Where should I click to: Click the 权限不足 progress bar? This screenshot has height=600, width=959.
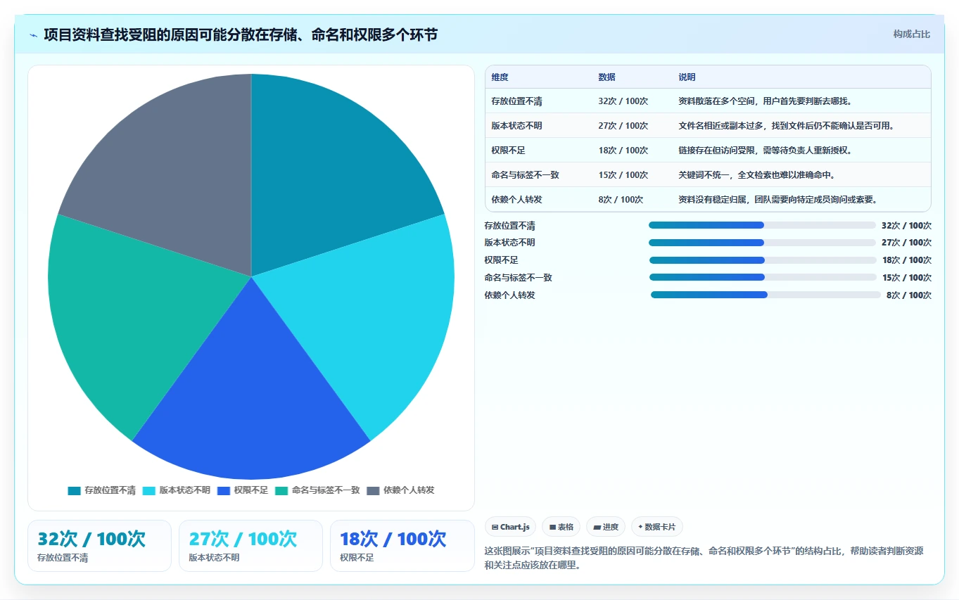[763, 260]
